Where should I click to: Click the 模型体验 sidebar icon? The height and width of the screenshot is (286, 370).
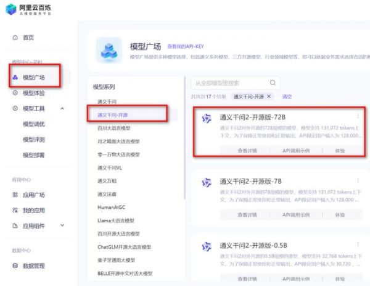[x=15, y=93]
